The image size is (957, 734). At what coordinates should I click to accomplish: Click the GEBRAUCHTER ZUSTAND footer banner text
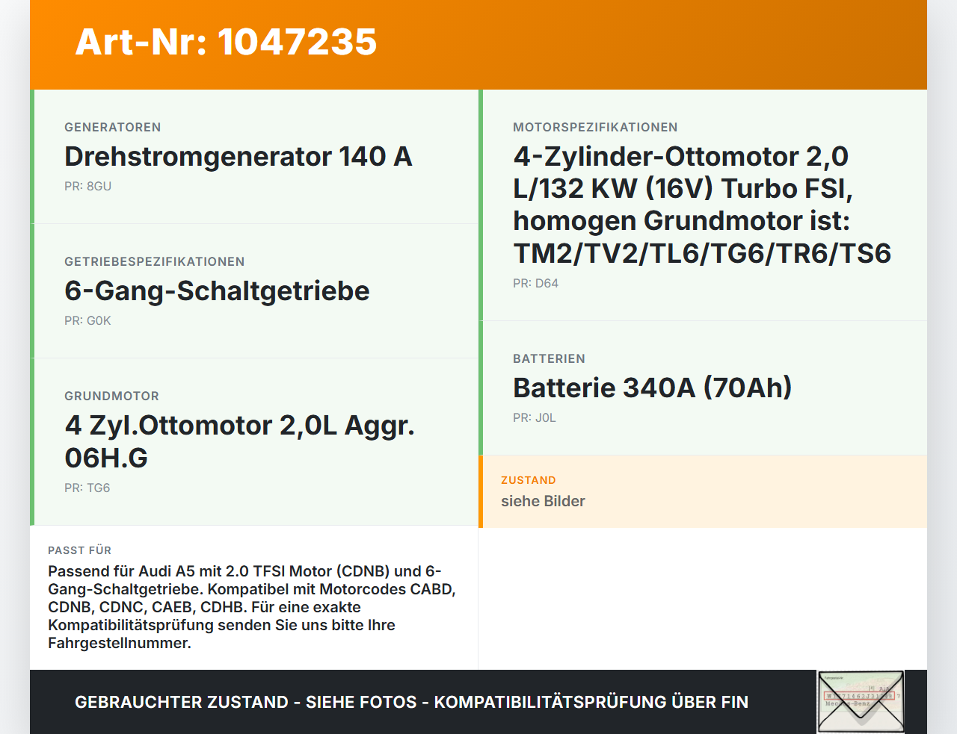(x=411, y=702)
